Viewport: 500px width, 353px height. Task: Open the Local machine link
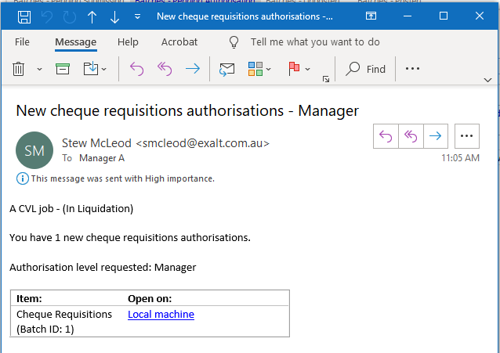point(161,315)
